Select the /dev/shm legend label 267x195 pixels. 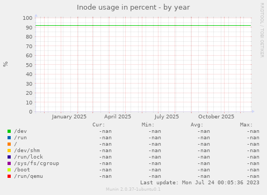point(27,151)
